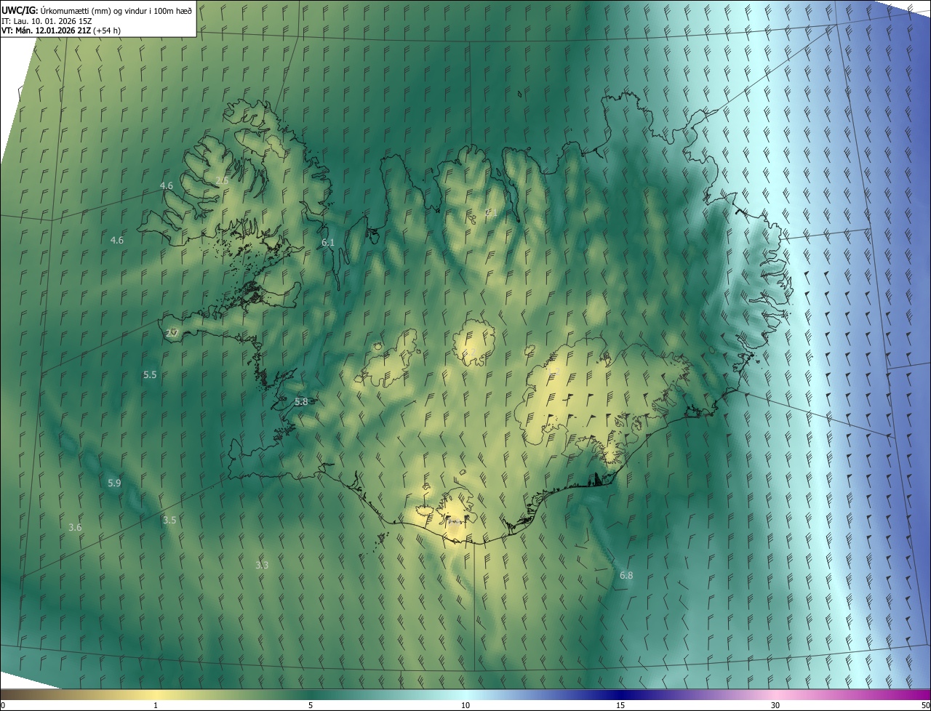The image size is (931, 711).
Task: Click the 6.1 precipitable water value
Action: 328,242
